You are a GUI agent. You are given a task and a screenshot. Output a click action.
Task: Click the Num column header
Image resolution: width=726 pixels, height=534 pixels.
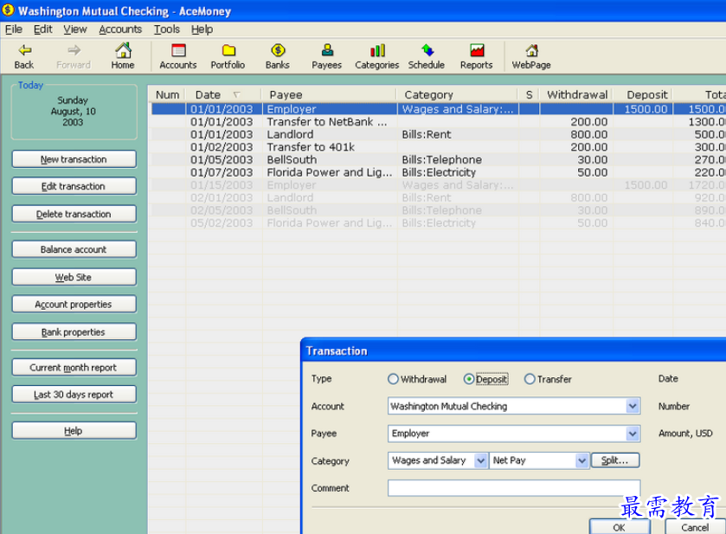click(168, 95)
